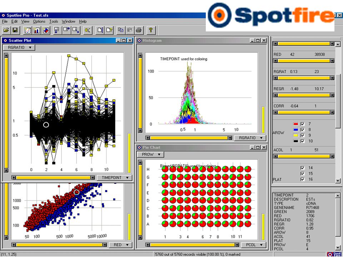Click the layout icon with right arrow

[x=66, y=30]
